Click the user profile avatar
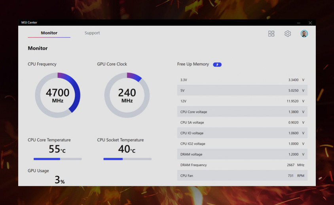Viewport: 334px width, 205px height. point(304,34)
